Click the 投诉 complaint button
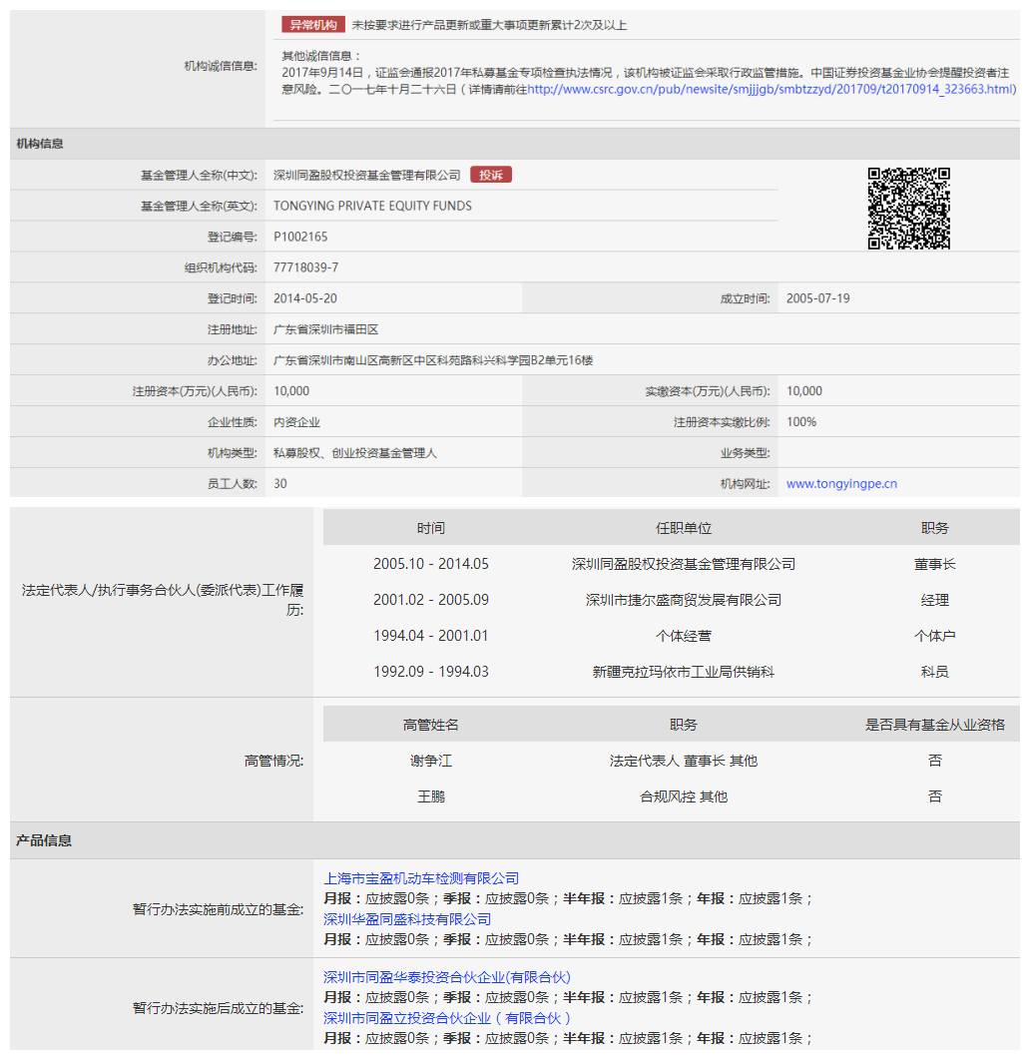 [x=491, y=175]
